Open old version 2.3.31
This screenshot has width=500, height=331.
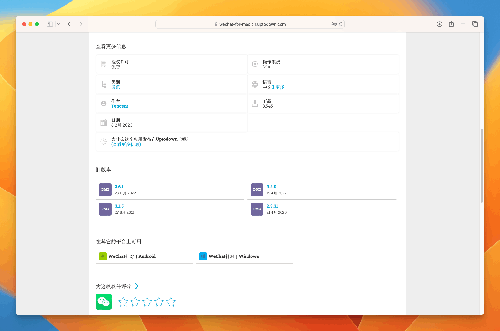272,206
